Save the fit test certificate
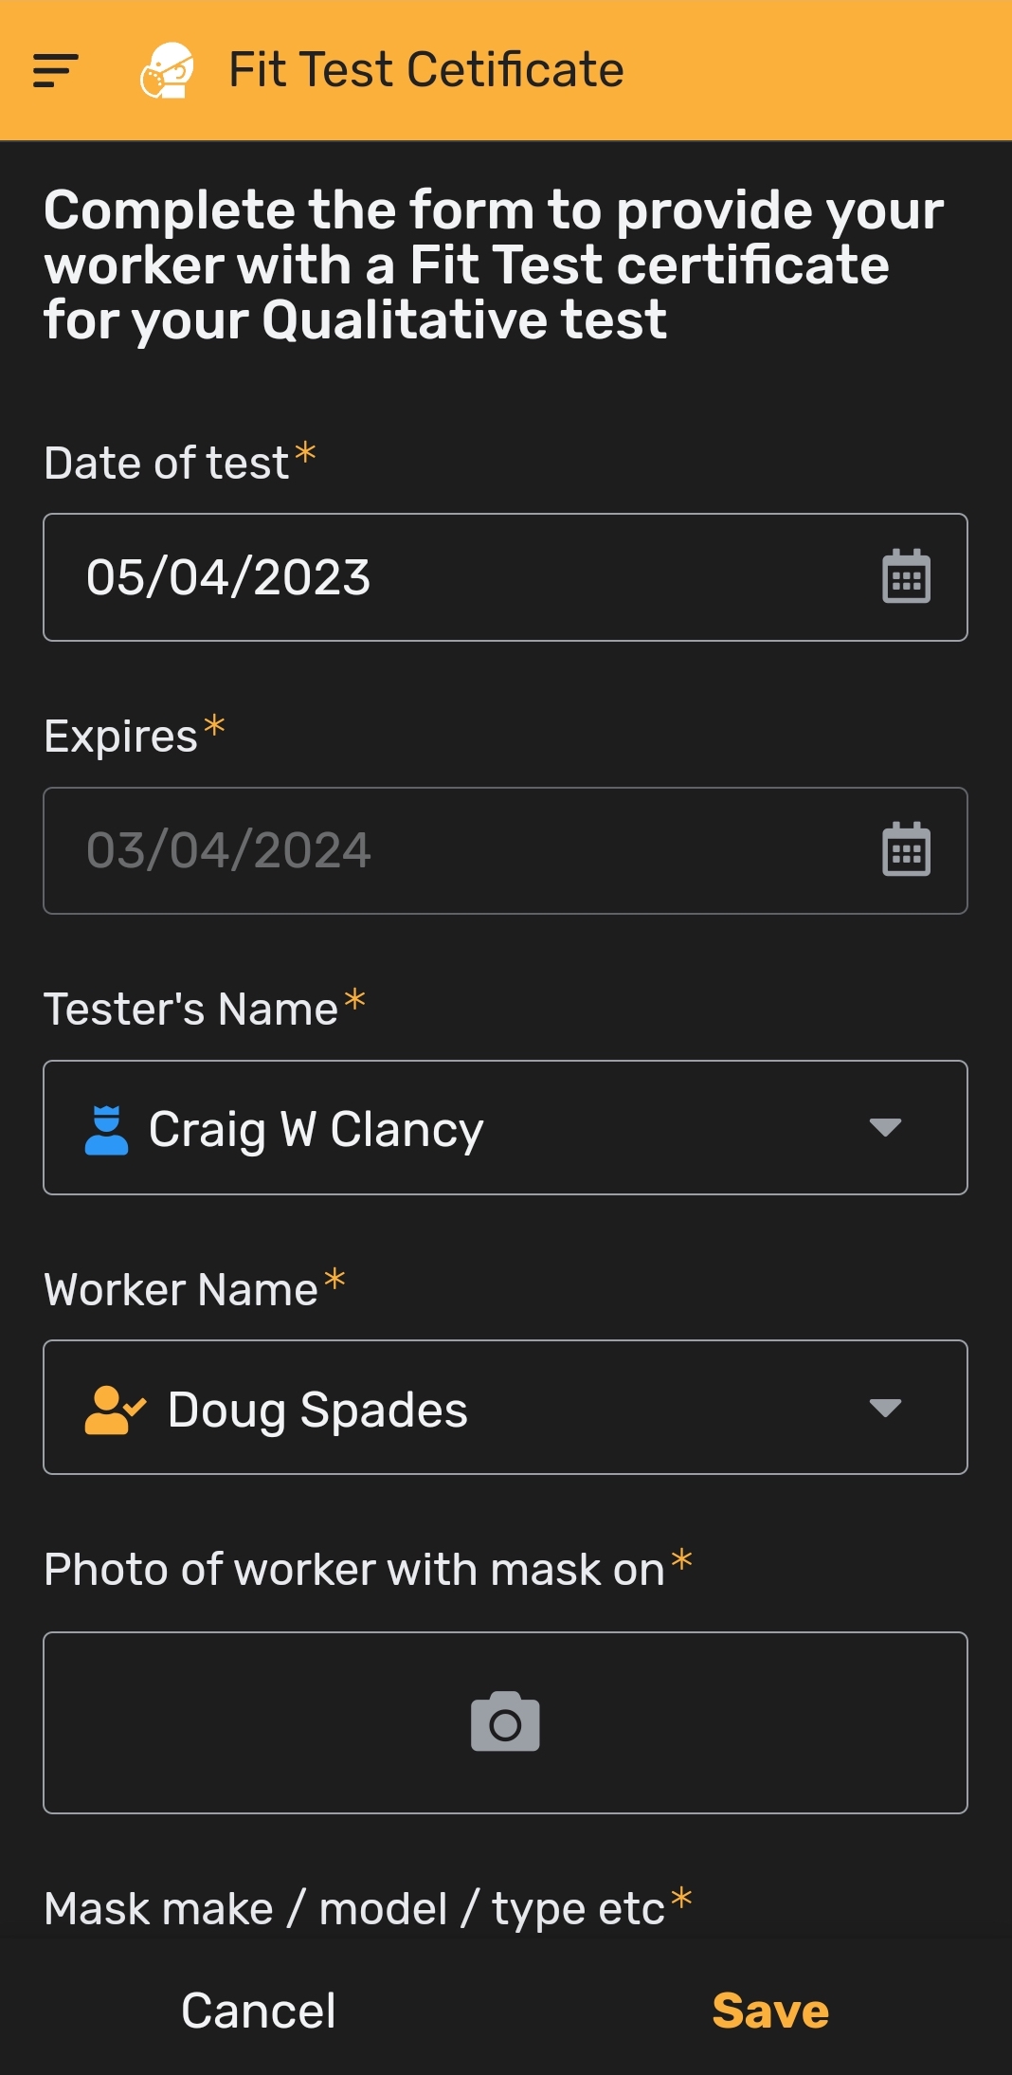Viewport: 1012px width, 2075px height. coord(770,2011)
